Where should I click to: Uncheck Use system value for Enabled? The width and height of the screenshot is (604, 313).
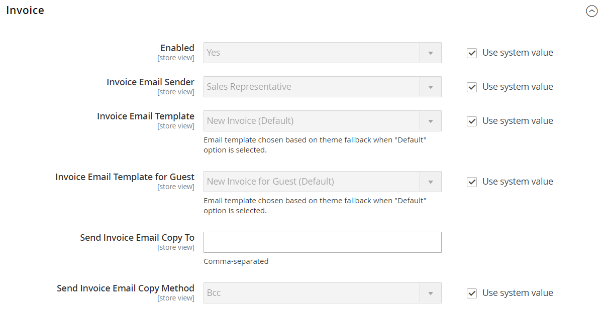click(x=472, y=53)
